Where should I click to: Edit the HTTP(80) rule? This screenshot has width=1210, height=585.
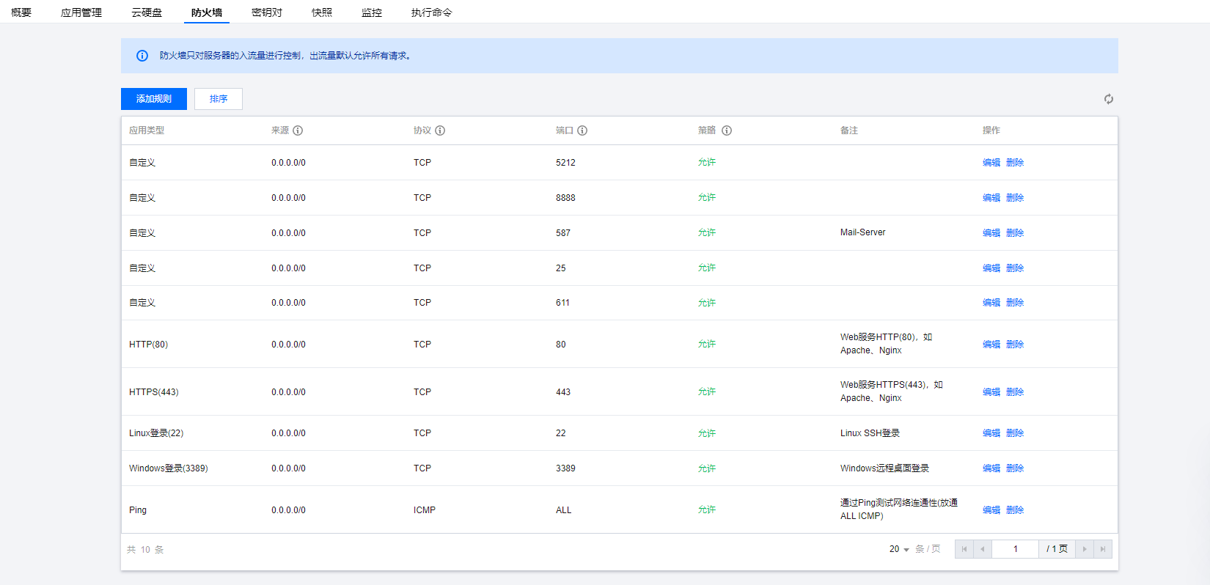pos(991,345)
